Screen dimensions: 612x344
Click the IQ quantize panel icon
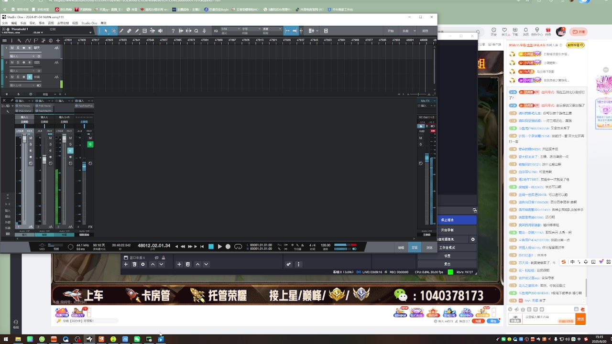coord(216,31)
